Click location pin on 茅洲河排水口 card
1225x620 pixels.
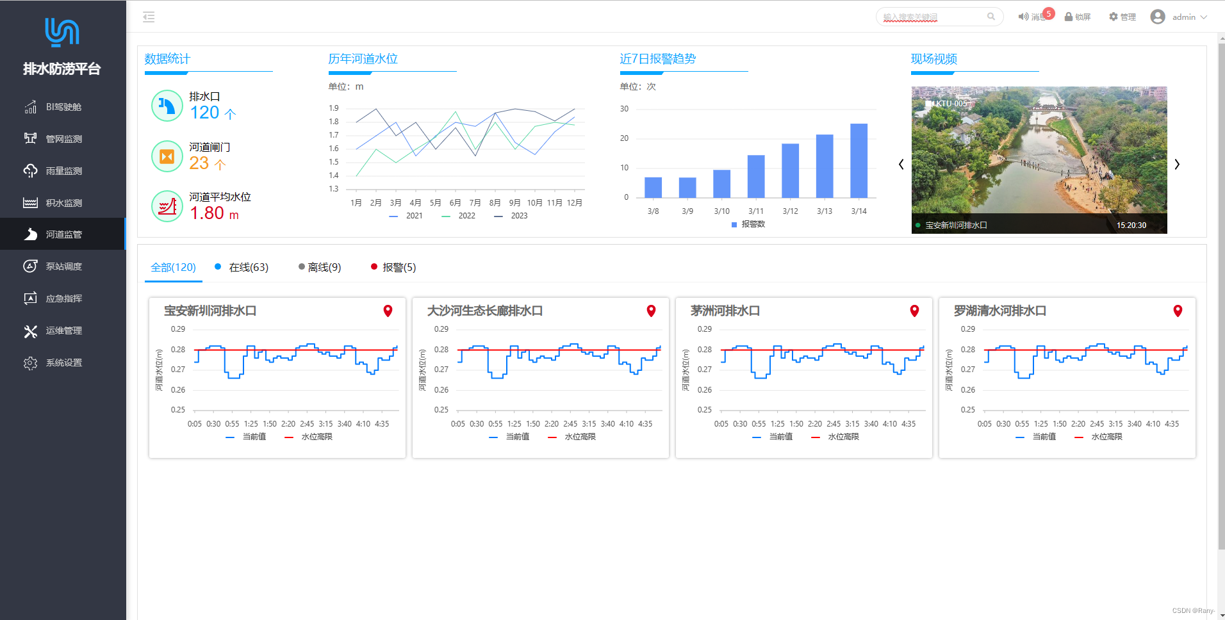tap(914, 311)
